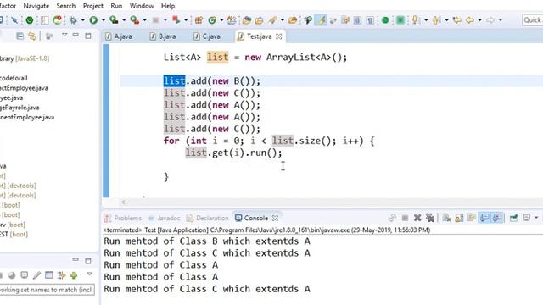Switch to the Problems view tab
Image resolution: width=543 pixels, height=305 pixels.
(x=123, y=219)
